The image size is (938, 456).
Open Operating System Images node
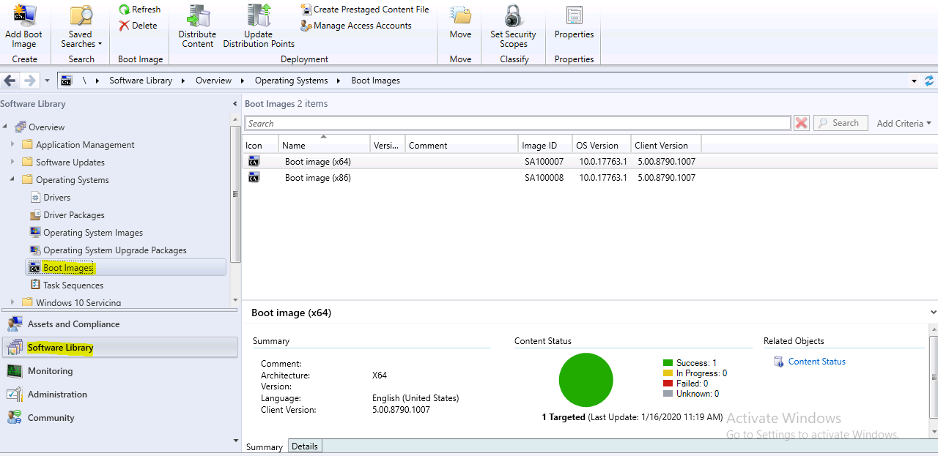(86, 233)
